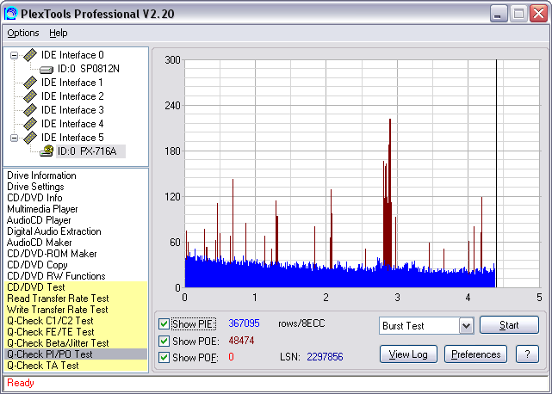Select Q-Check TA Test
This screenshot has height=394, width=552.
(42, 366)
